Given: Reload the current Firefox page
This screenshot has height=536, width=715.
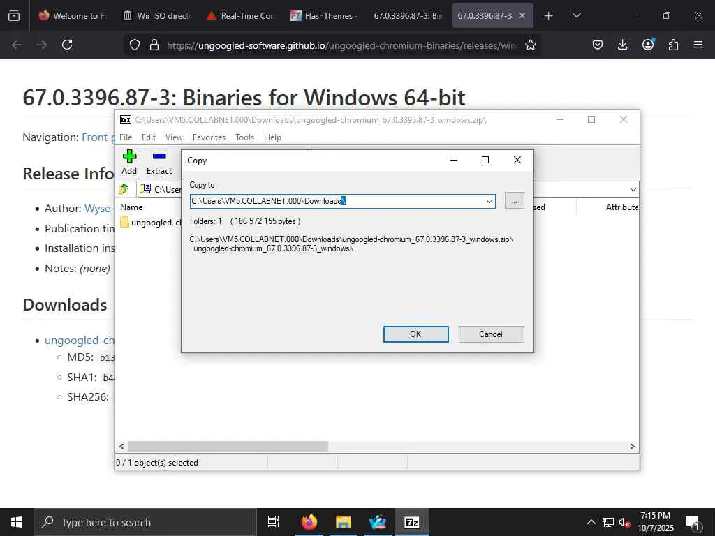Looking at the screenshot, I should (67, 45).
